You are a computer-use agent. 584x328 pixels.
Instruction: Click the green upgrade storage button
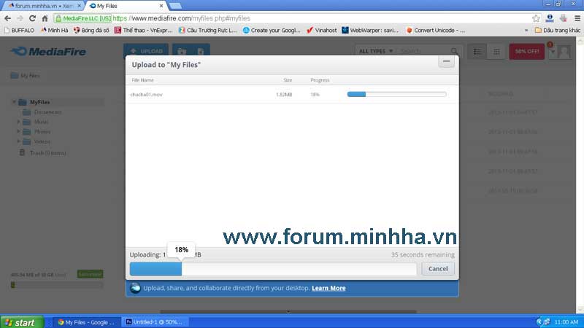(x=90, y=274)
